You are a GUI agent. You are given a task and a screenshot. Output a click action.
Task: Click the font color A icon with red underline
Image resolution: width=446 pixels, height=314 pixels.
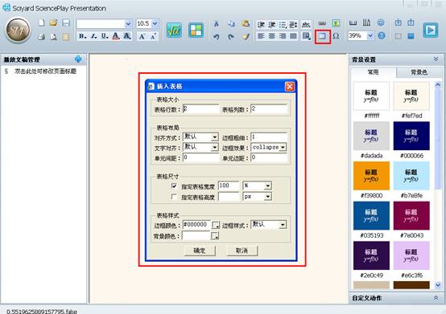coord(115,36)
